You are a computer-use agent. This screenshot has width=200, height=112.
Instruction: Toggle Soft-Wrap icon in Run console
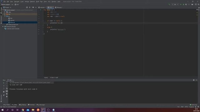(7, 88)
